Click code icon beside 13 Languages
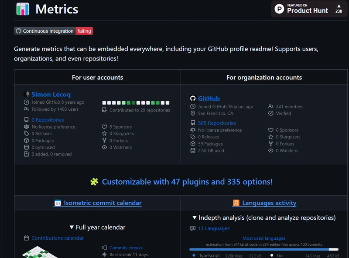Viewport: 349px width, 258px height. click(193, 228)
